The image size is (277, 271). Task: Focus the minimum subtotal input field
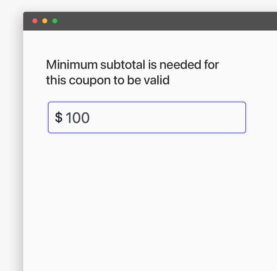147,117
